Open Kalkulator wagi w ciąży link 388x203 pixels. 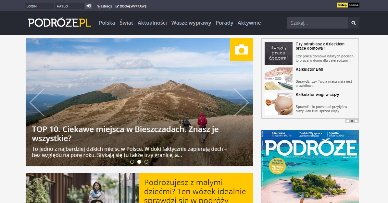pos(317,94)
